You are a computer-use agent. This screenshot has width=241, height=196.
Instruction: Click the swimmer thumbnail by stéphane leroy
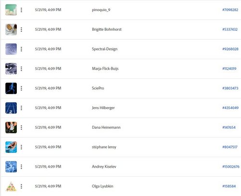click(x=11, y=147)
